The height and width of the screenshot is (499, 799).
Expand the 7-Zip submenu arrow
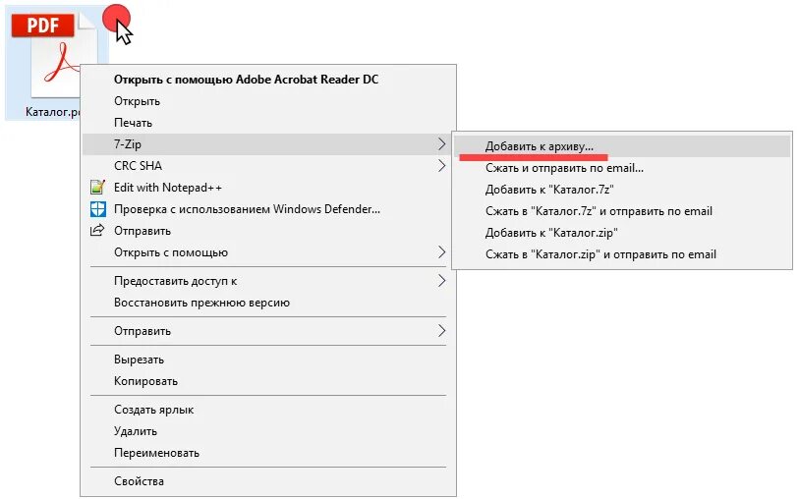[441, 144]
